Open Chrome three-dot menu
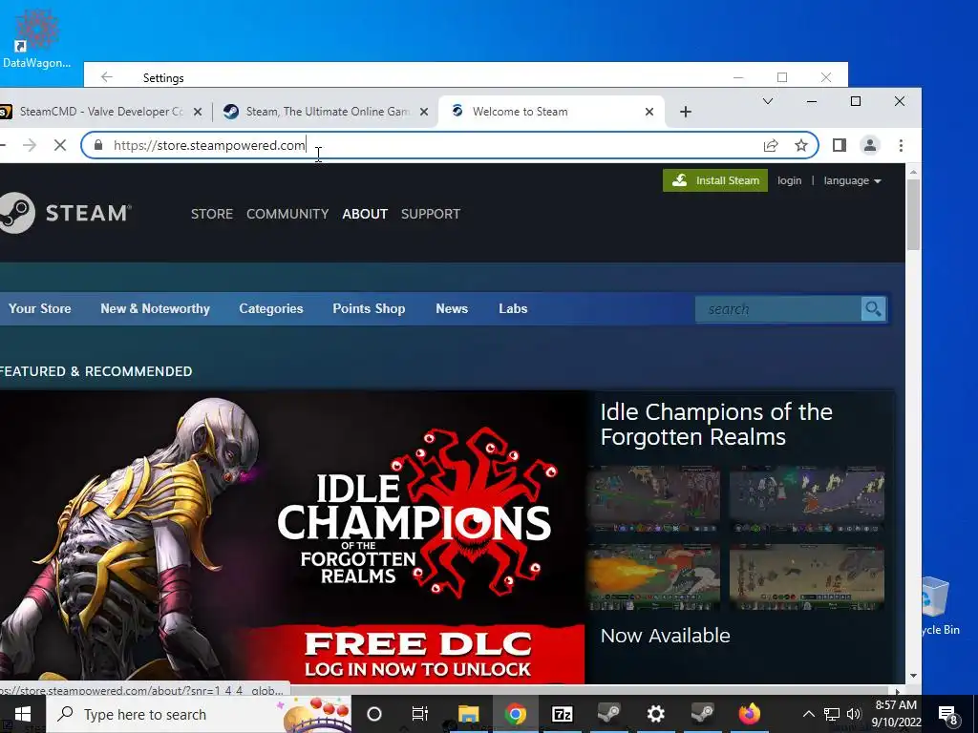Image resolution: width=978 pixels, height=733 pixels. pyautogui.click(x=901, y=145)
